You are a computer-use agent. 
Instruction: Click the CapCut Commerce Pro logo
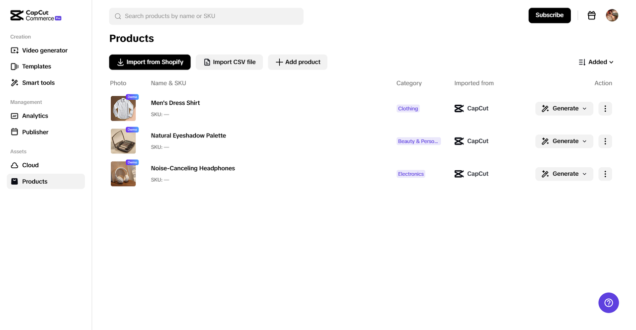pyautogui.click(x=36, y=16)
